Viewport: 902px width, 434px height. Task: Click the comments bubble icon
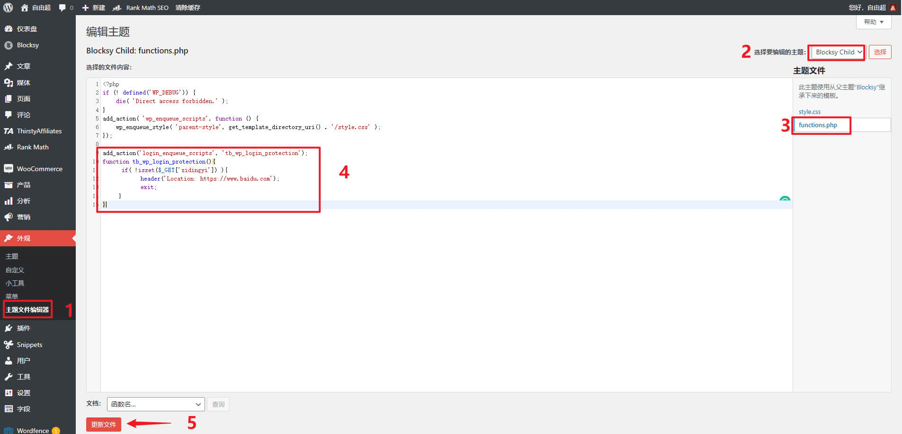coord(62,8)
